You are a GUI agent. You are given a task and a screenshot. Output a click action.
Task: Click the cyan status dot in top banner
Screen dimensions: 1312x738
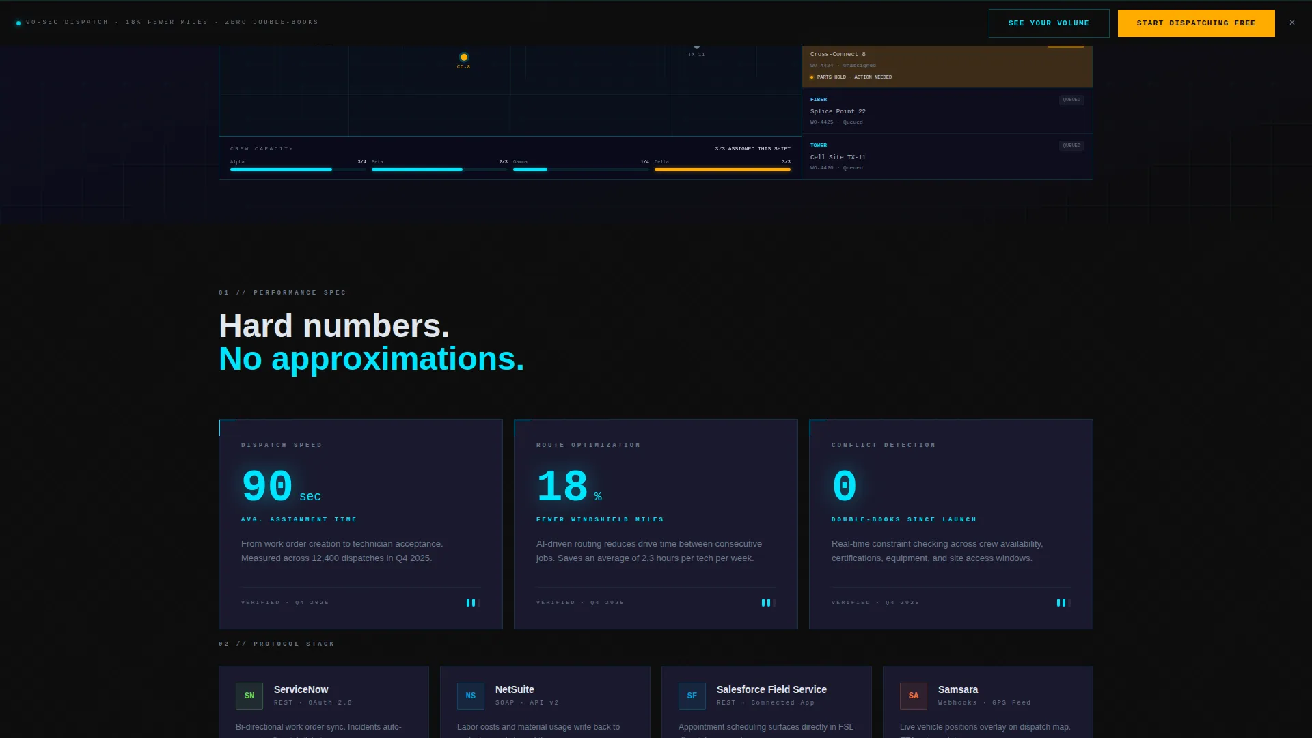18,23
